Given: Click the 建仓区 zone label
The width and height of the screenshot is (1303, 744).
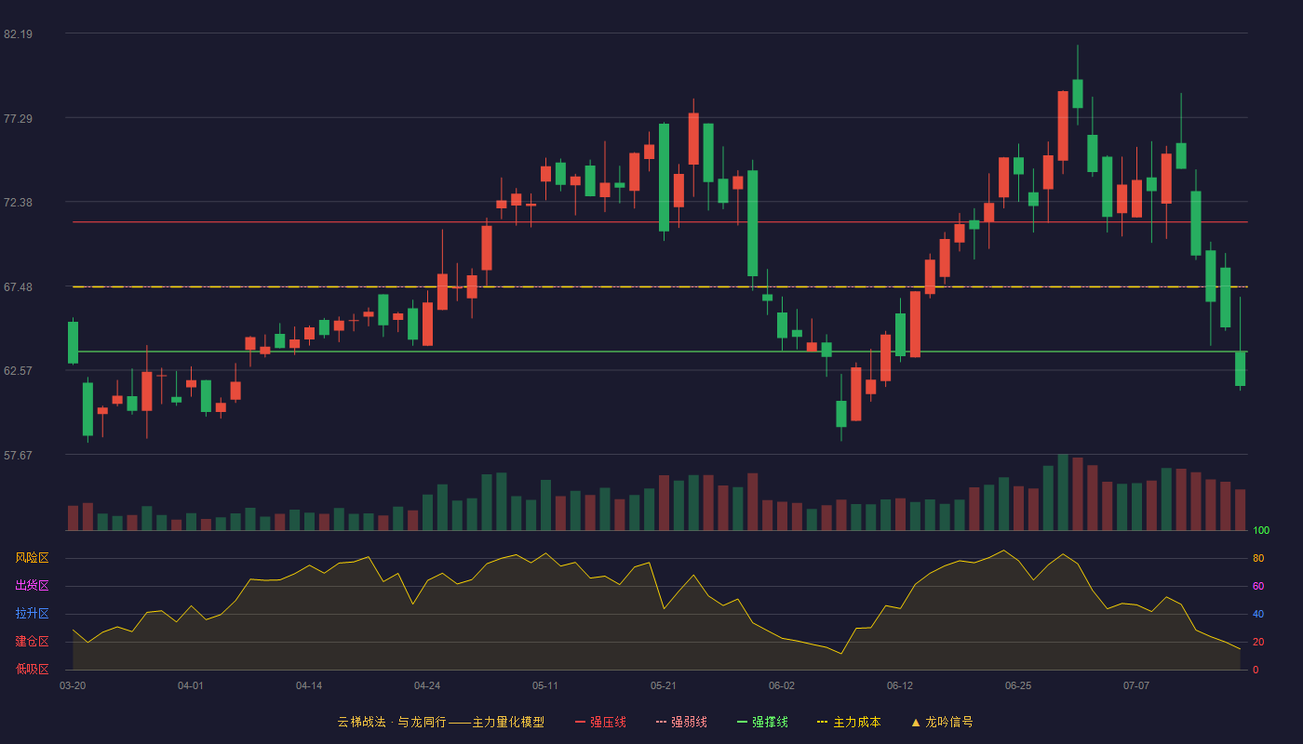Looking at the screenshot, I should [32, 642].
